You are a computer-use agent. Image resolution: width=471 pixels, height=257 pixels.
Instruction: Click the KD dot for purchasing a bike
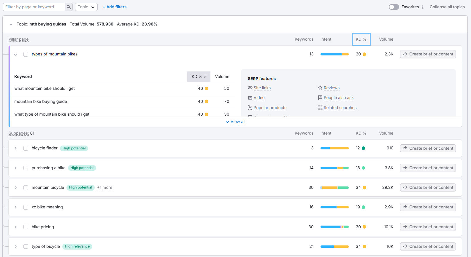click(x=364, y=168)
